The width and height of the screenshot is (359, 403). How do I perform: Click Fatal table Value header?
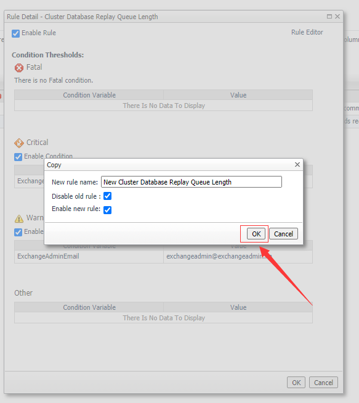point(238,95)
